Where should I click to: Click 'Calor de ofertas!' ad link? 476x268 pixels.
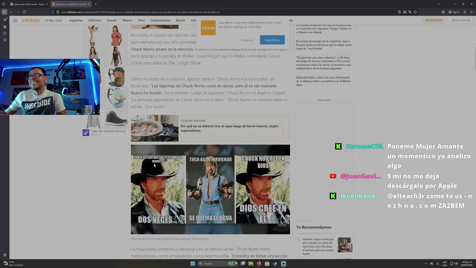click(x=108, y=131)
